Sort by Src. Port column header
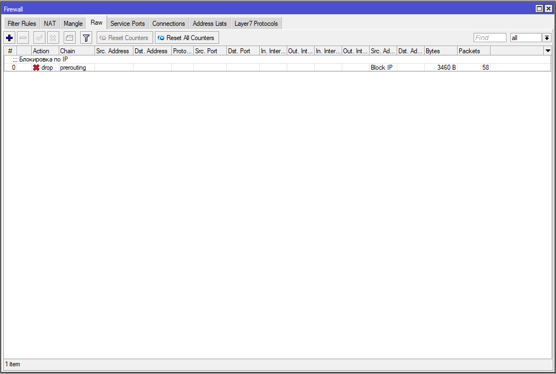556x374 pixels. pos(210,51)
